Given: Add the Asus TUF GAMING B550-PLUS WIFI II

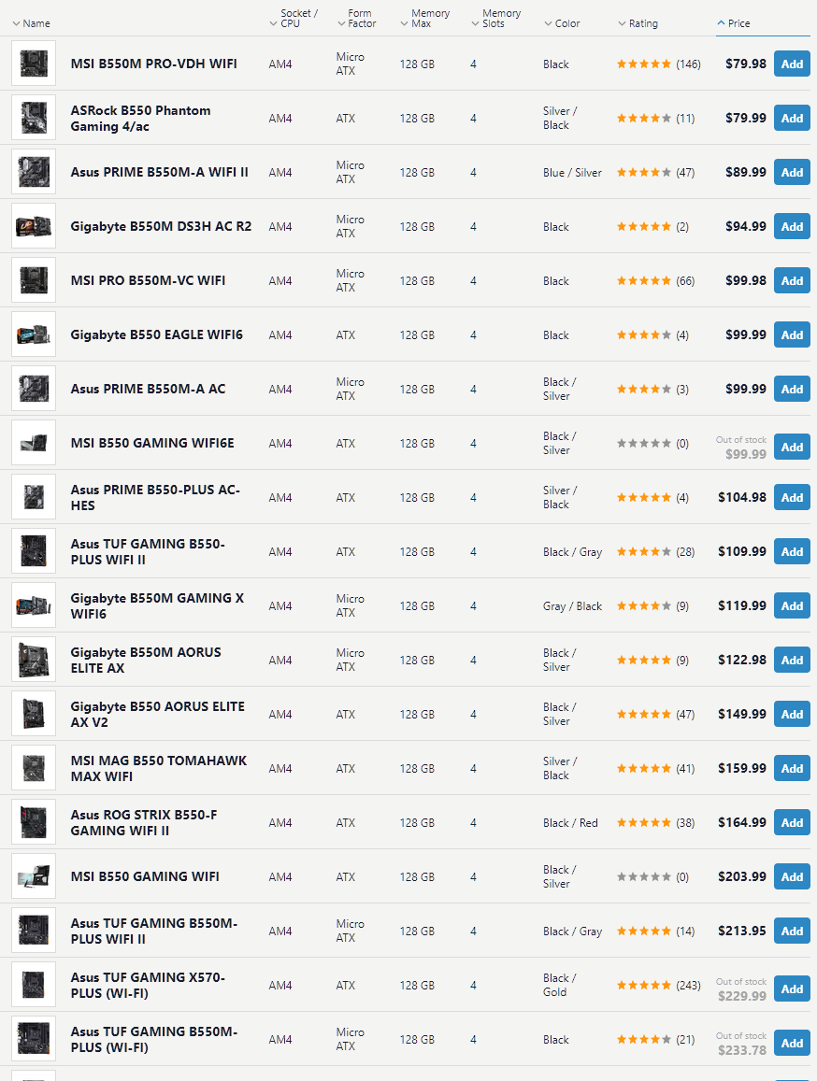Looking at the screenshot, I should (792, 551).
